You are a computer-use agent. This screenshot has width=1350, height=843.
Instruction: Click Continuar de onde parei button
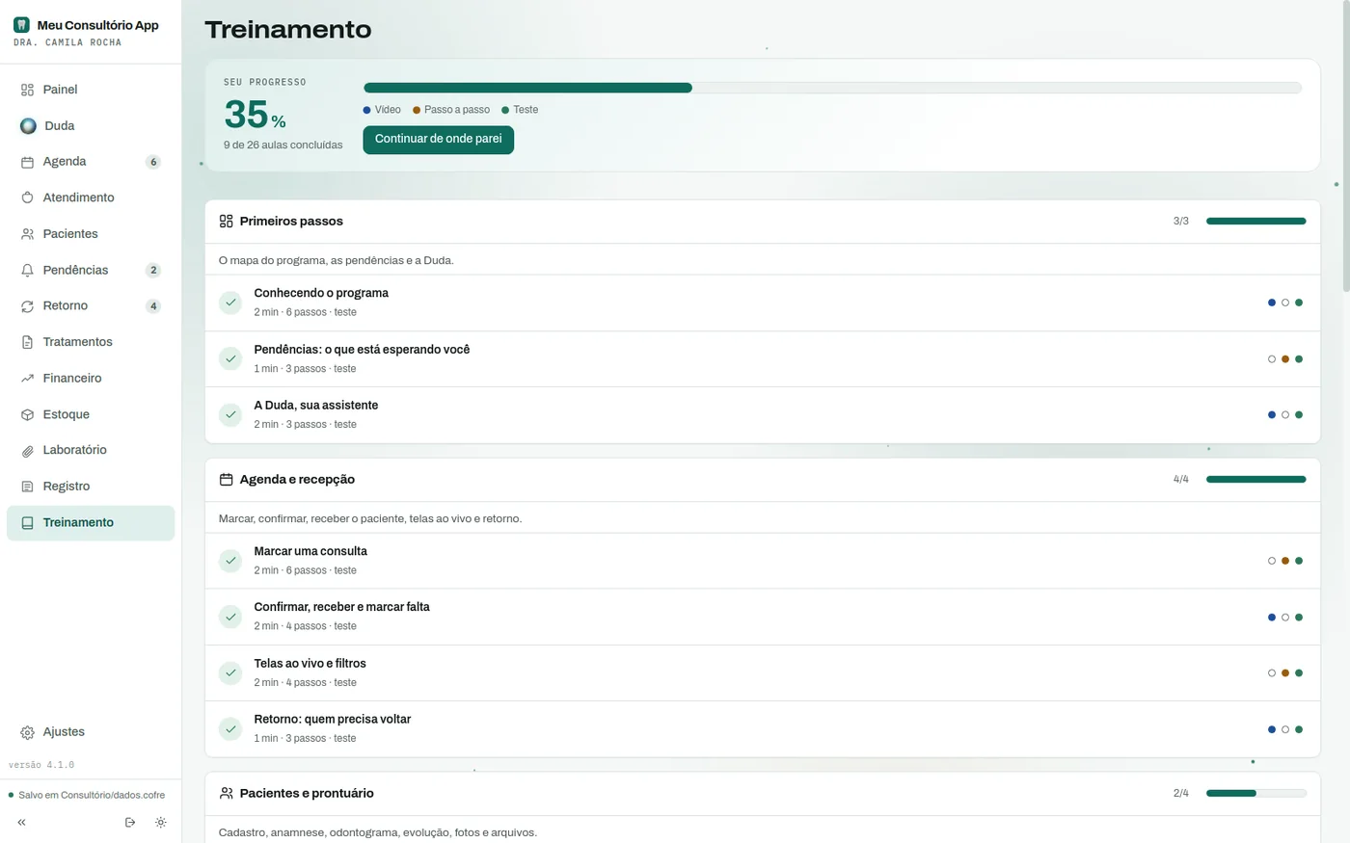[x=438, y=139]
